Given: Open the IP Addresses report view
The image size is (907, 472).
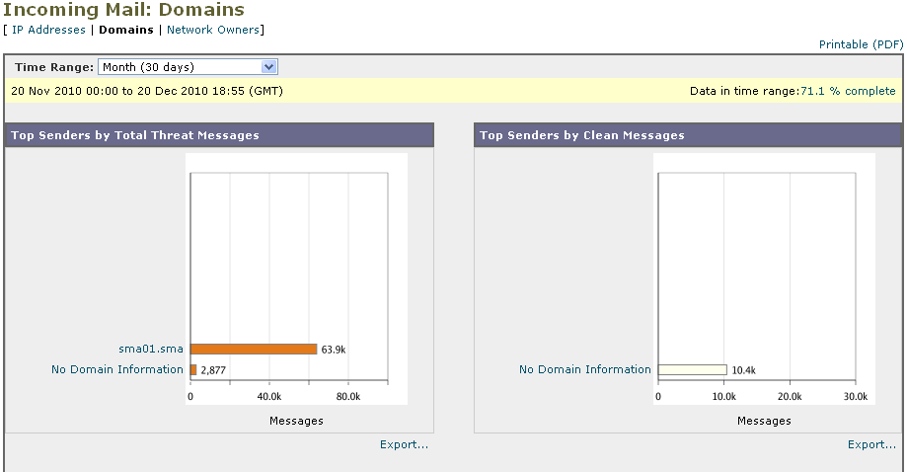Looking at the screenshot, I should tap(48, 30).
